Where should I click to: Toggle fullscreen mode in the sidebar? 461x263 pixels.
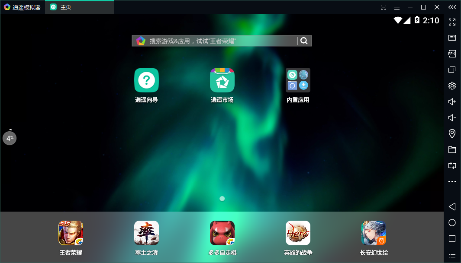click(x=452, y=22)
